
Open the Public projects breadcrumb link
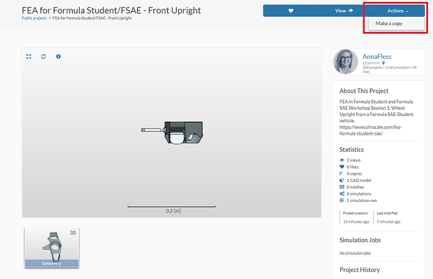(36, 18)
